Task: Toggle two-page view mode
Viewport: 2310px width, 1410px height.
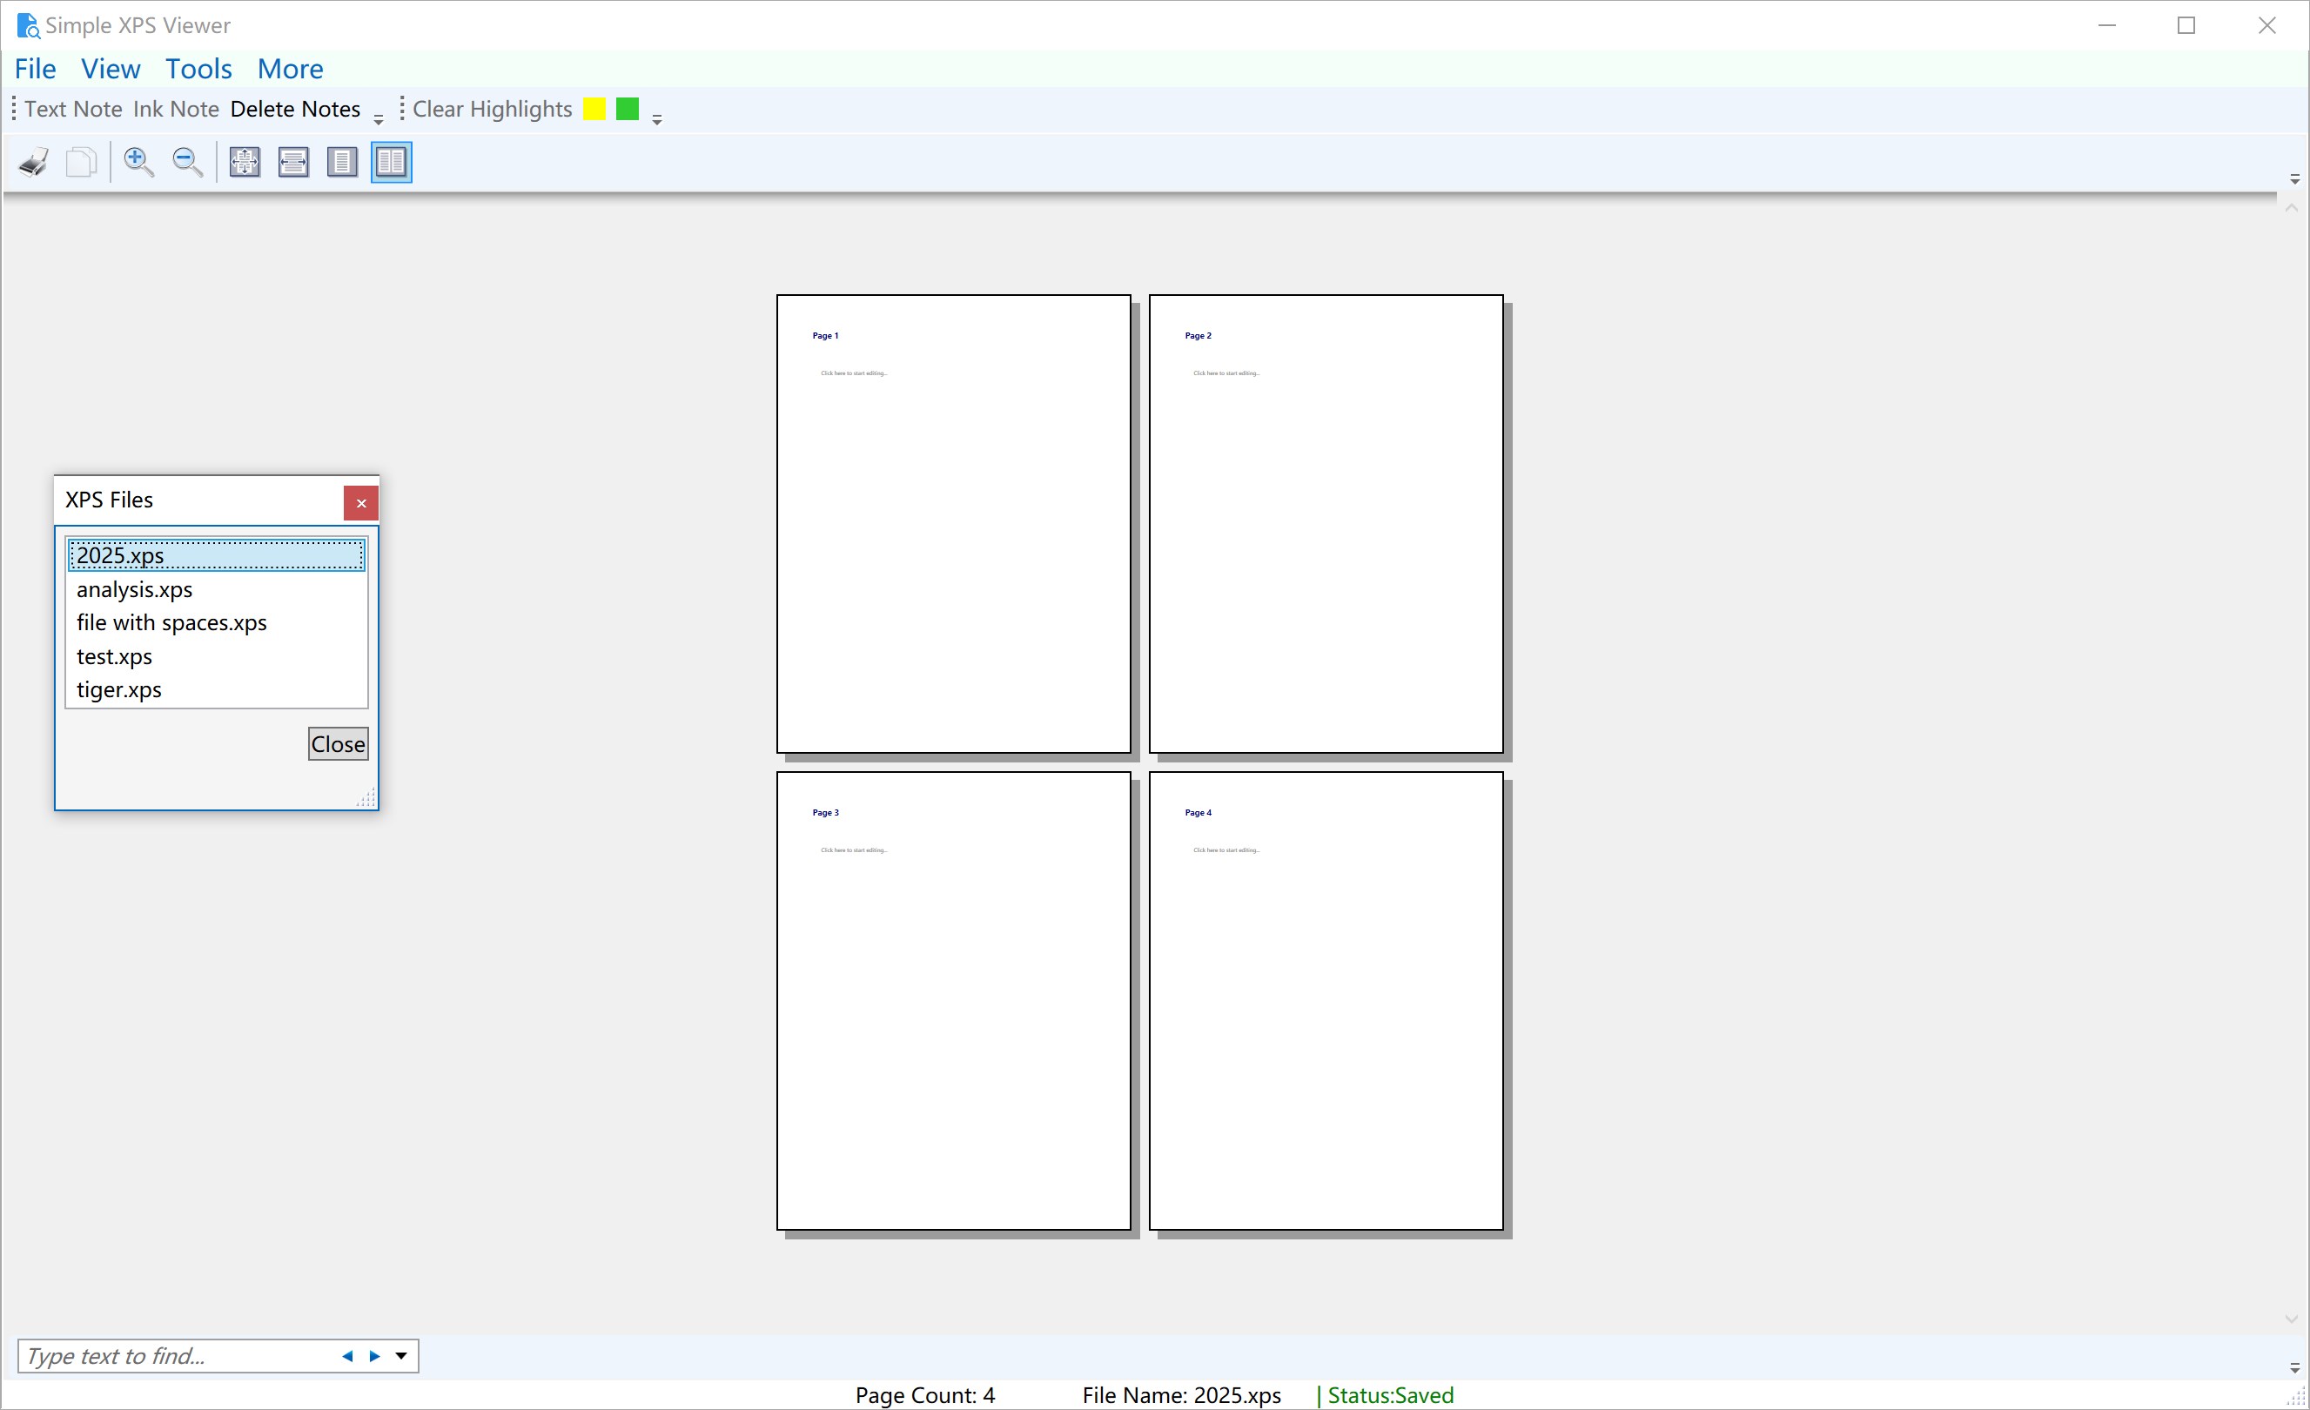Action: [x=391, y=161]
